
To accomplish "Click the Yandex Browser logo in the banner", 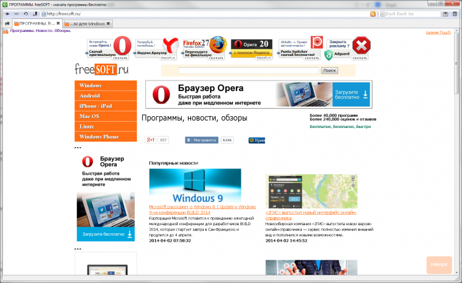I will (x=171, y=45).
